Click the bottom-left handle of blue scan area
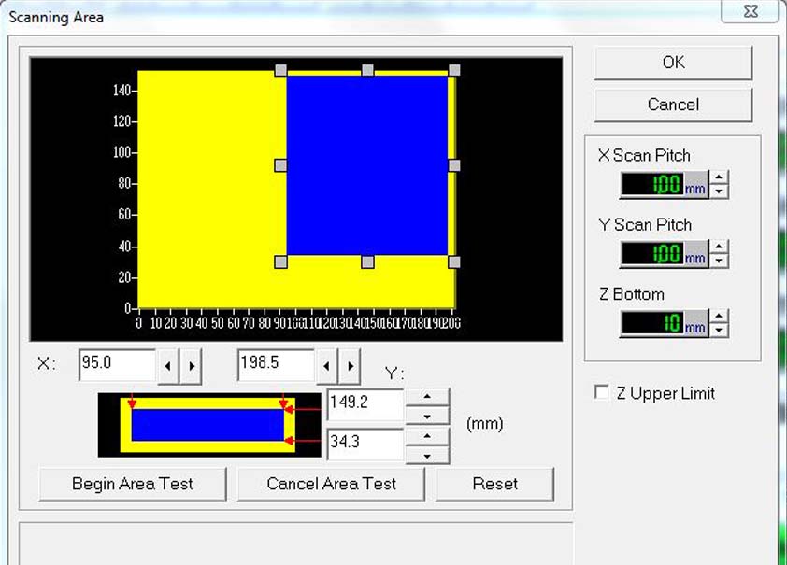 281,261
